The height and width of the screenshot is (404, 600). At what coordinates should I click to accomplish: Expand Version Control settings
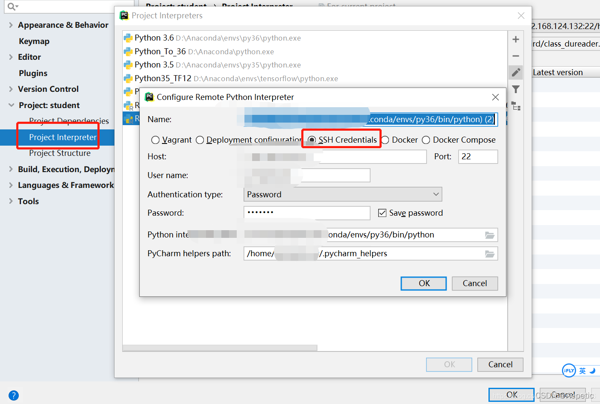[11, 89]
